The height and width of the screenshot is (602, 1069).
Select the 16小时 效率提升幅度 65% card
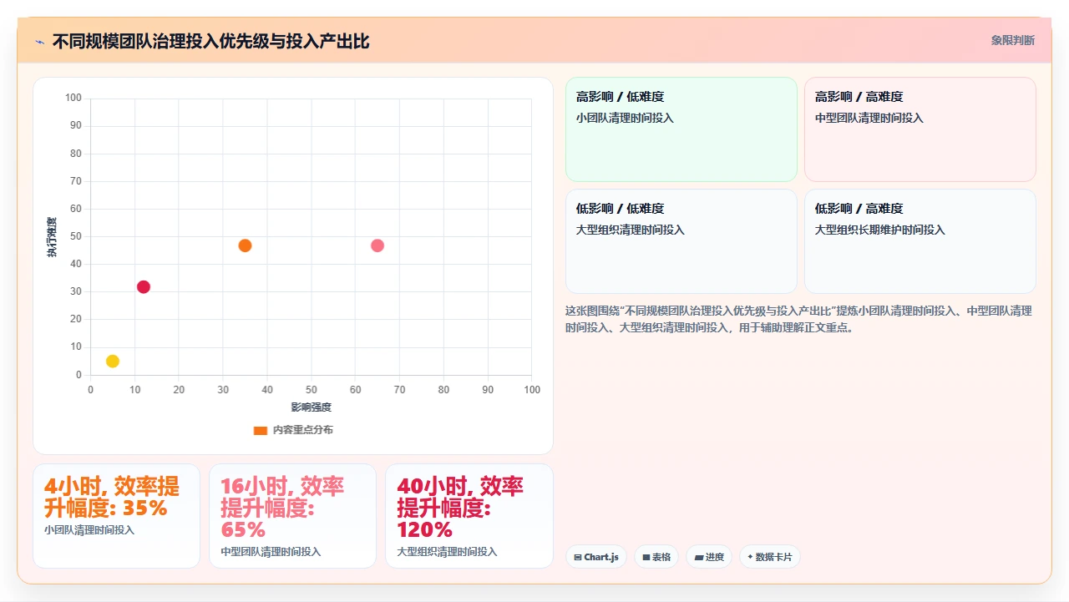coord(292,516)
